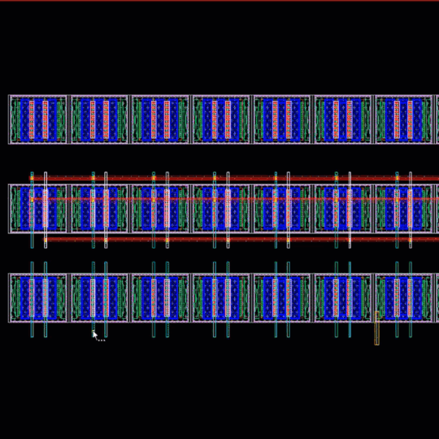Select the orange outlined rectangle below the bottom row
This screenshot has height=439, width=439.
click(377, 328)
